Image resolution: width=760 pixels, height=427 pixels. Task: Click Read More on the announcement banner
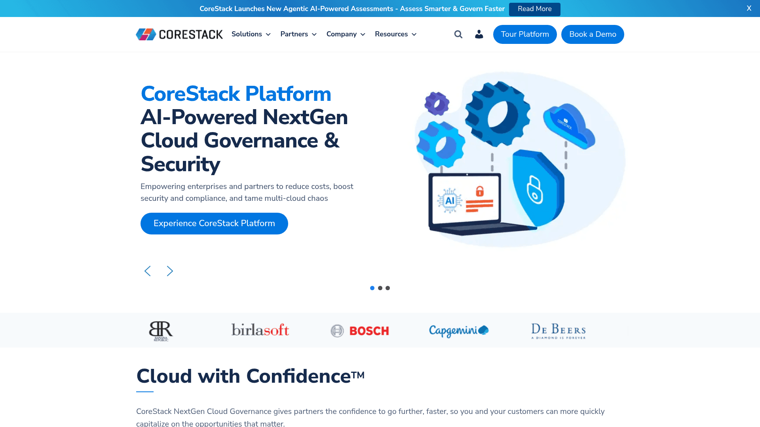tap(534, 9)
